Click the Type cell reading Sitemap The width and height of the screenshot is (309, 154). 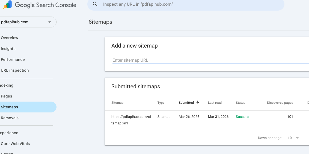pos(164,117)
